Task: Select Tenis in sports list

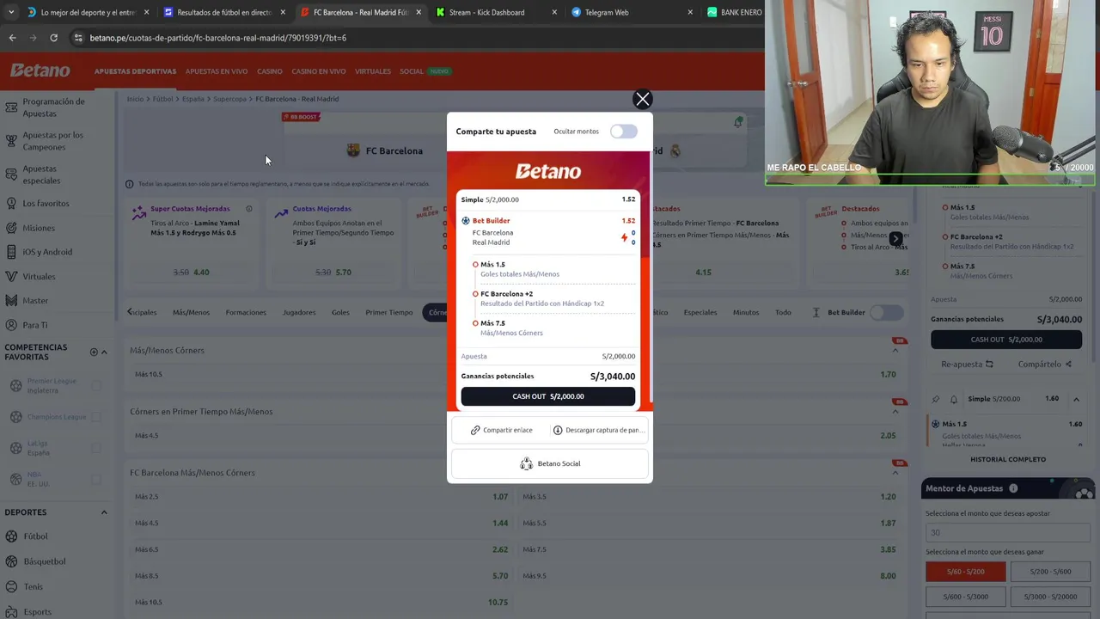Action: tap(33, 586)
